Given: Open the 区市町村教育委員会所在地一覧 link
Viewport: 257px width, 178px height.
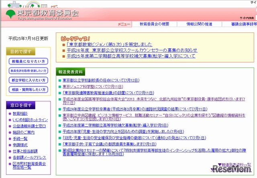Looking at the screenshot, I should pyautogui.click(x=29, y=166).
